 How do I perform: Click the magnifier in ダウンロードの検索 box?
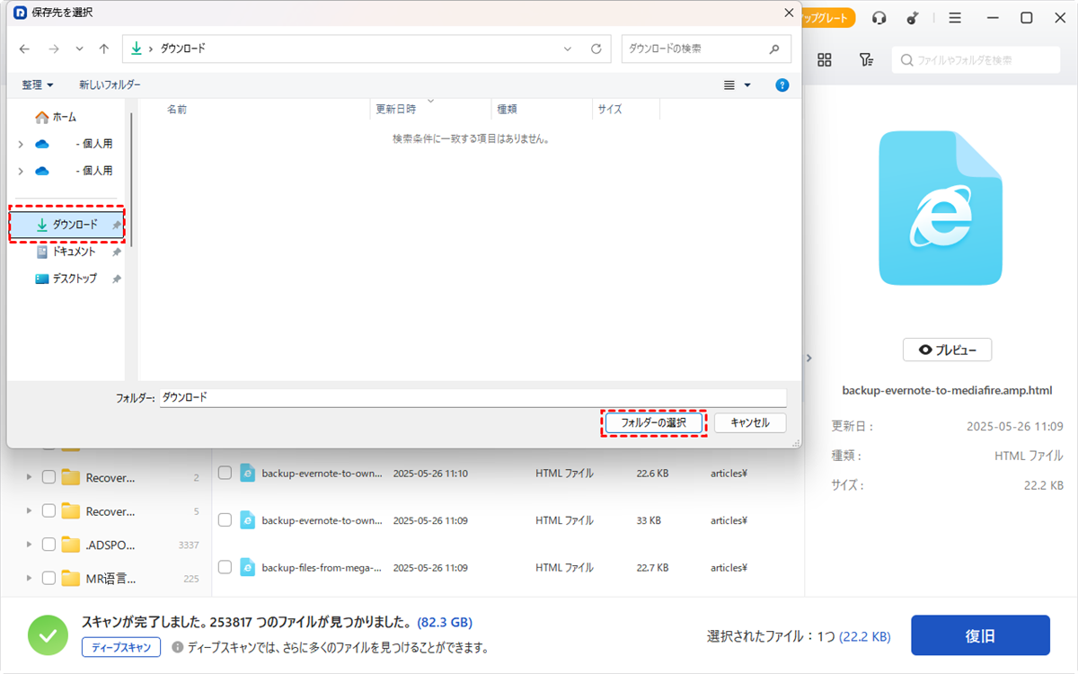click(x=774, y=49)
